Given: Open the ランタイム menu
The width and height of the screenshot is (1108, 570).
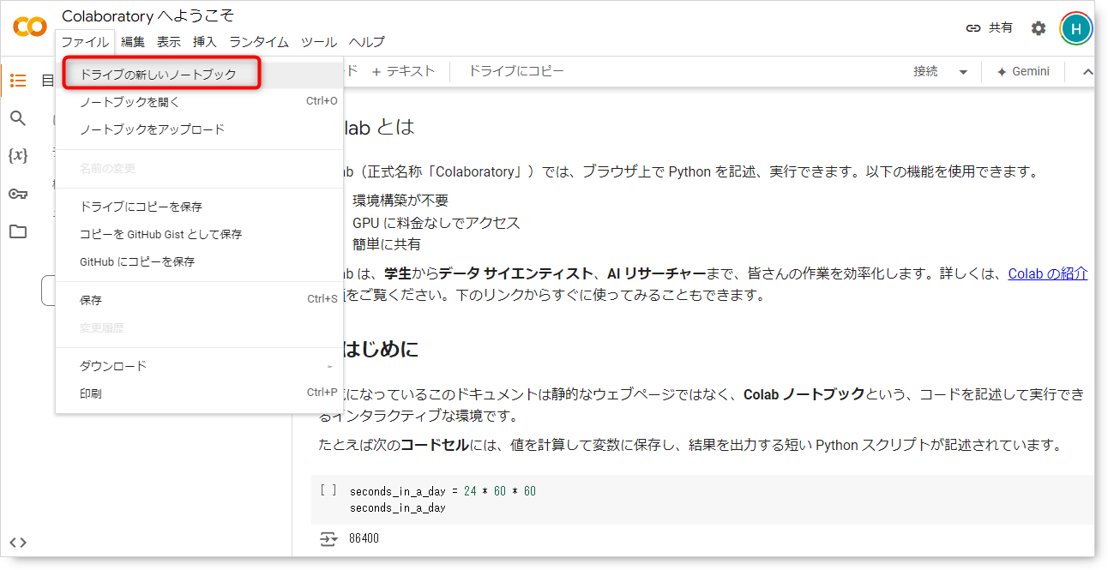Looking at the screenshot, I should coord(259,42).
